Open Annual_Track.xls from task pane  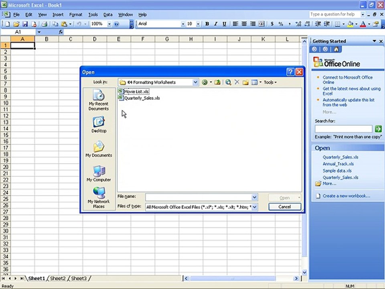pos(338,164)
